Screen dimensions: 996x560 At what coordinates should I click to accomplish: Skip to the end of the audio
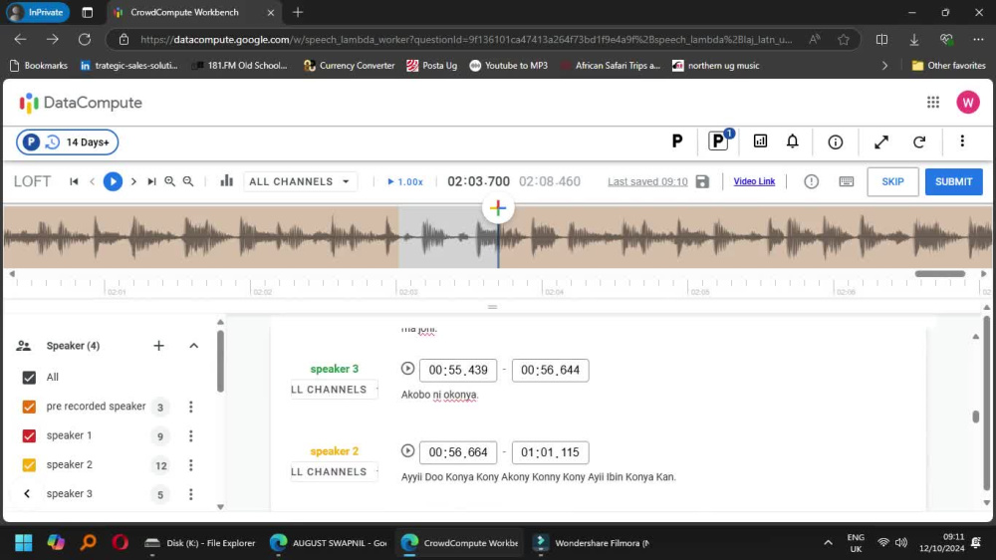point(151,181)
